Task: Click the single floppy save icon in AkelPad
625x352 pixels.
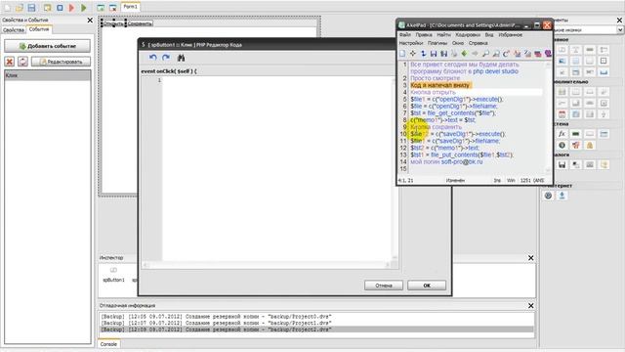Action: (x=434, y=54)
